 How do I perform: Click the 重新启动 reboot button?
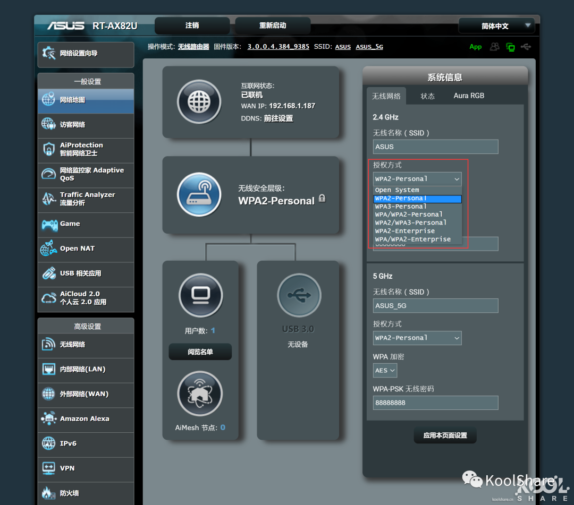[273, 25]
